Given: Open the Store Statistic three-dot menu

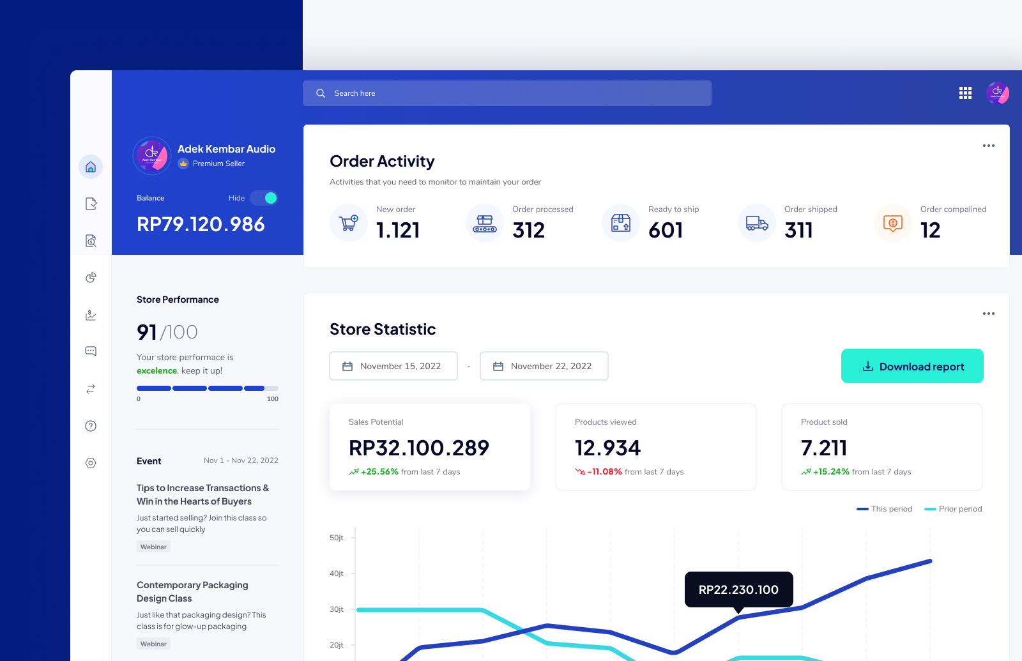Looking at the screenshot, I should pyautogui.click(x=988, y=314).
